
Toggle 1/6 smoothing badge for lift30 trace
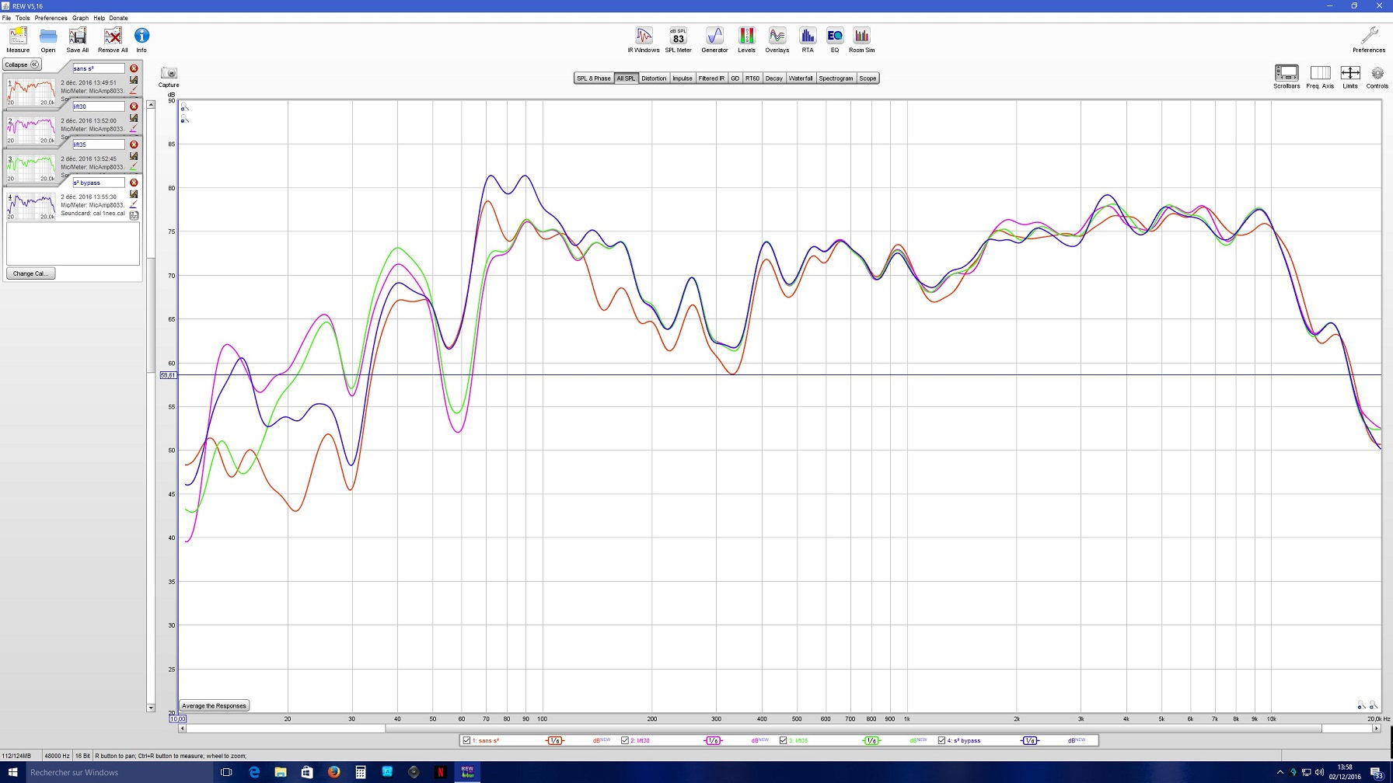click(714, 740)
